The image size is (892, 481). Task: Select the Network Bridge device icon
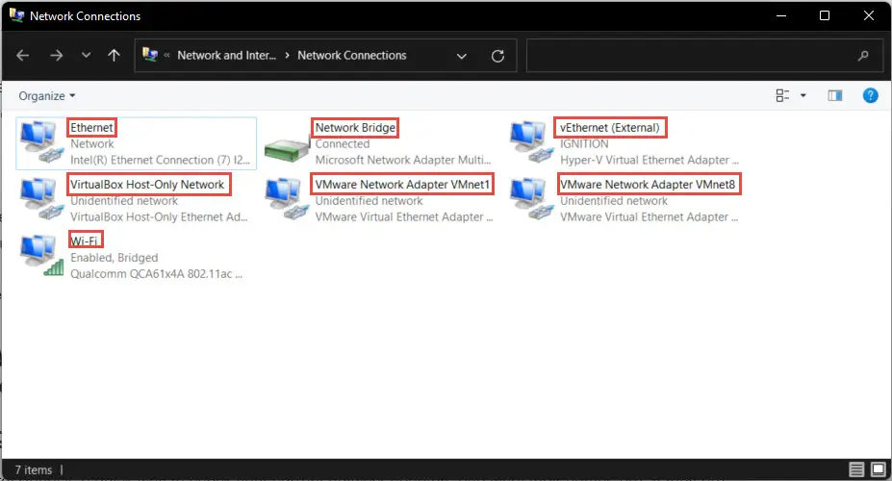coord(288,149)
